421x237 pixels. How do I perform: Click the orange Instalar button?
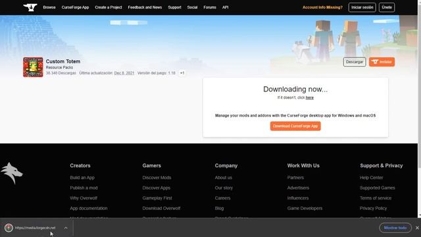tap(382, 62)
